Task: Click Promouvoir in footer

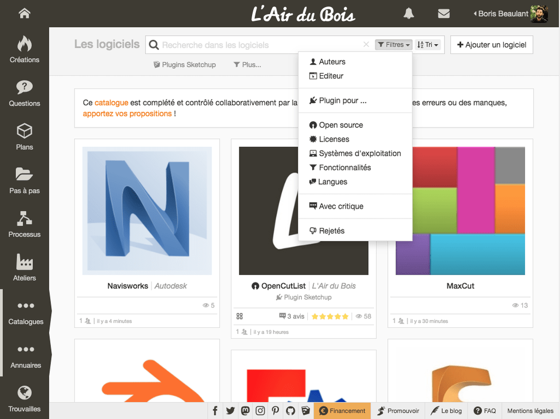Action: point(398,411)
